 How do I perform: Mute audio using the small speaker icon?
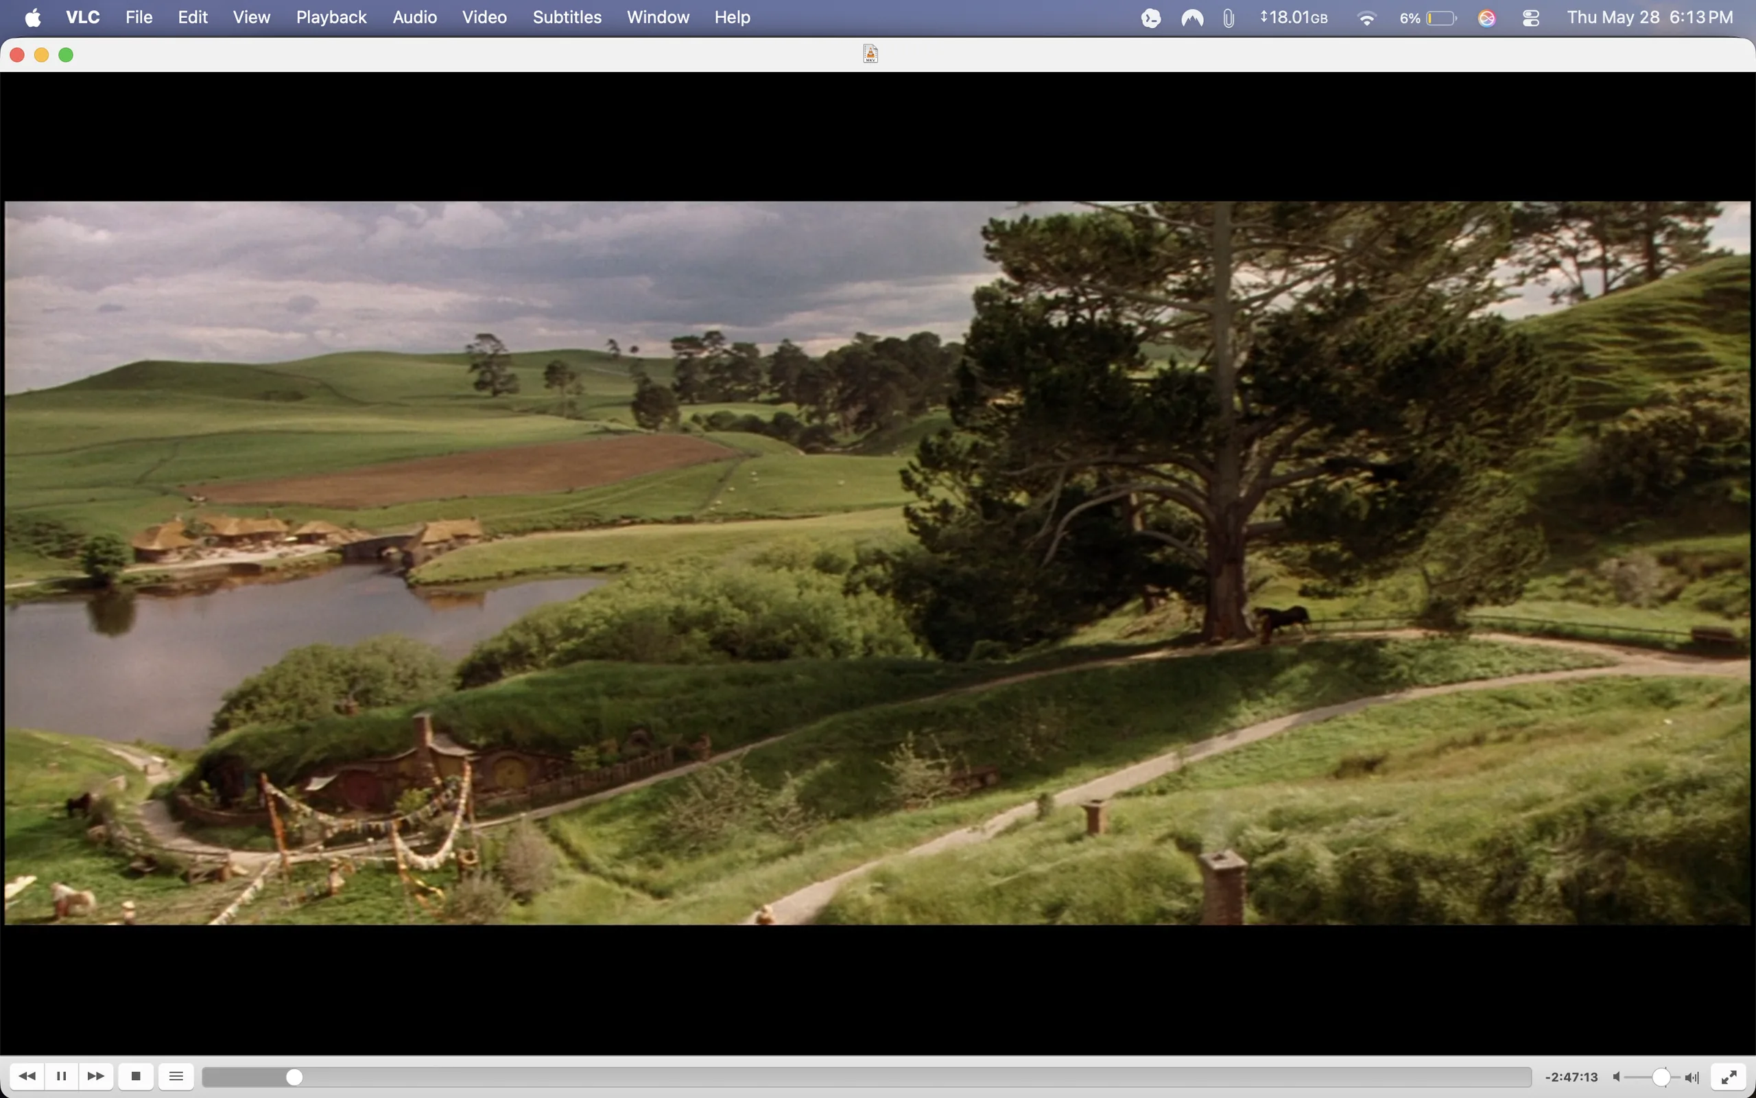pos(1617,1077)
